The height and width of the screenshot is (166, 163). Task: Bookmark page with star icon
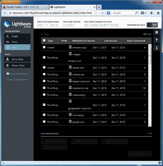click(x=96, y=13)
